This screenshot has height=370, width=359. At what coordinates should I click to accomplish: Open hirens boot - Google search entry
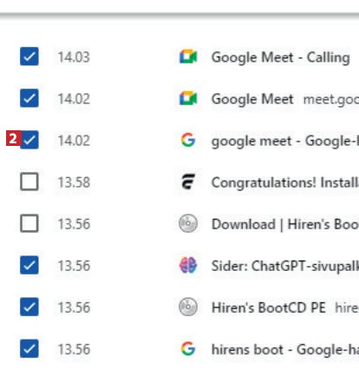point(285,349)
